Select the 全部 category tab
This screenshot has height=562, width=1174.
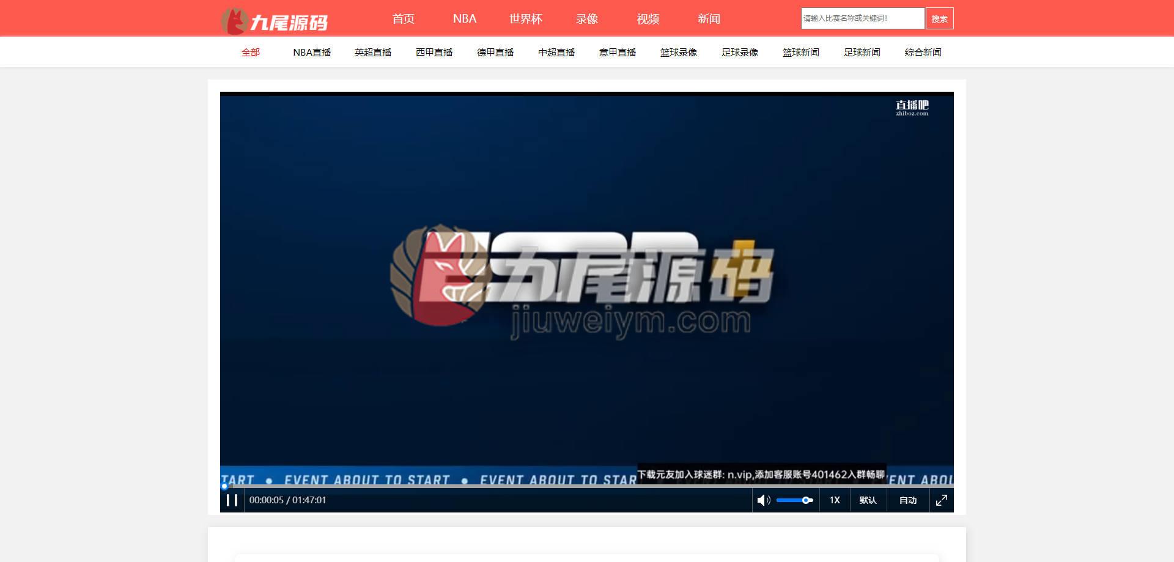pos(251,53)
